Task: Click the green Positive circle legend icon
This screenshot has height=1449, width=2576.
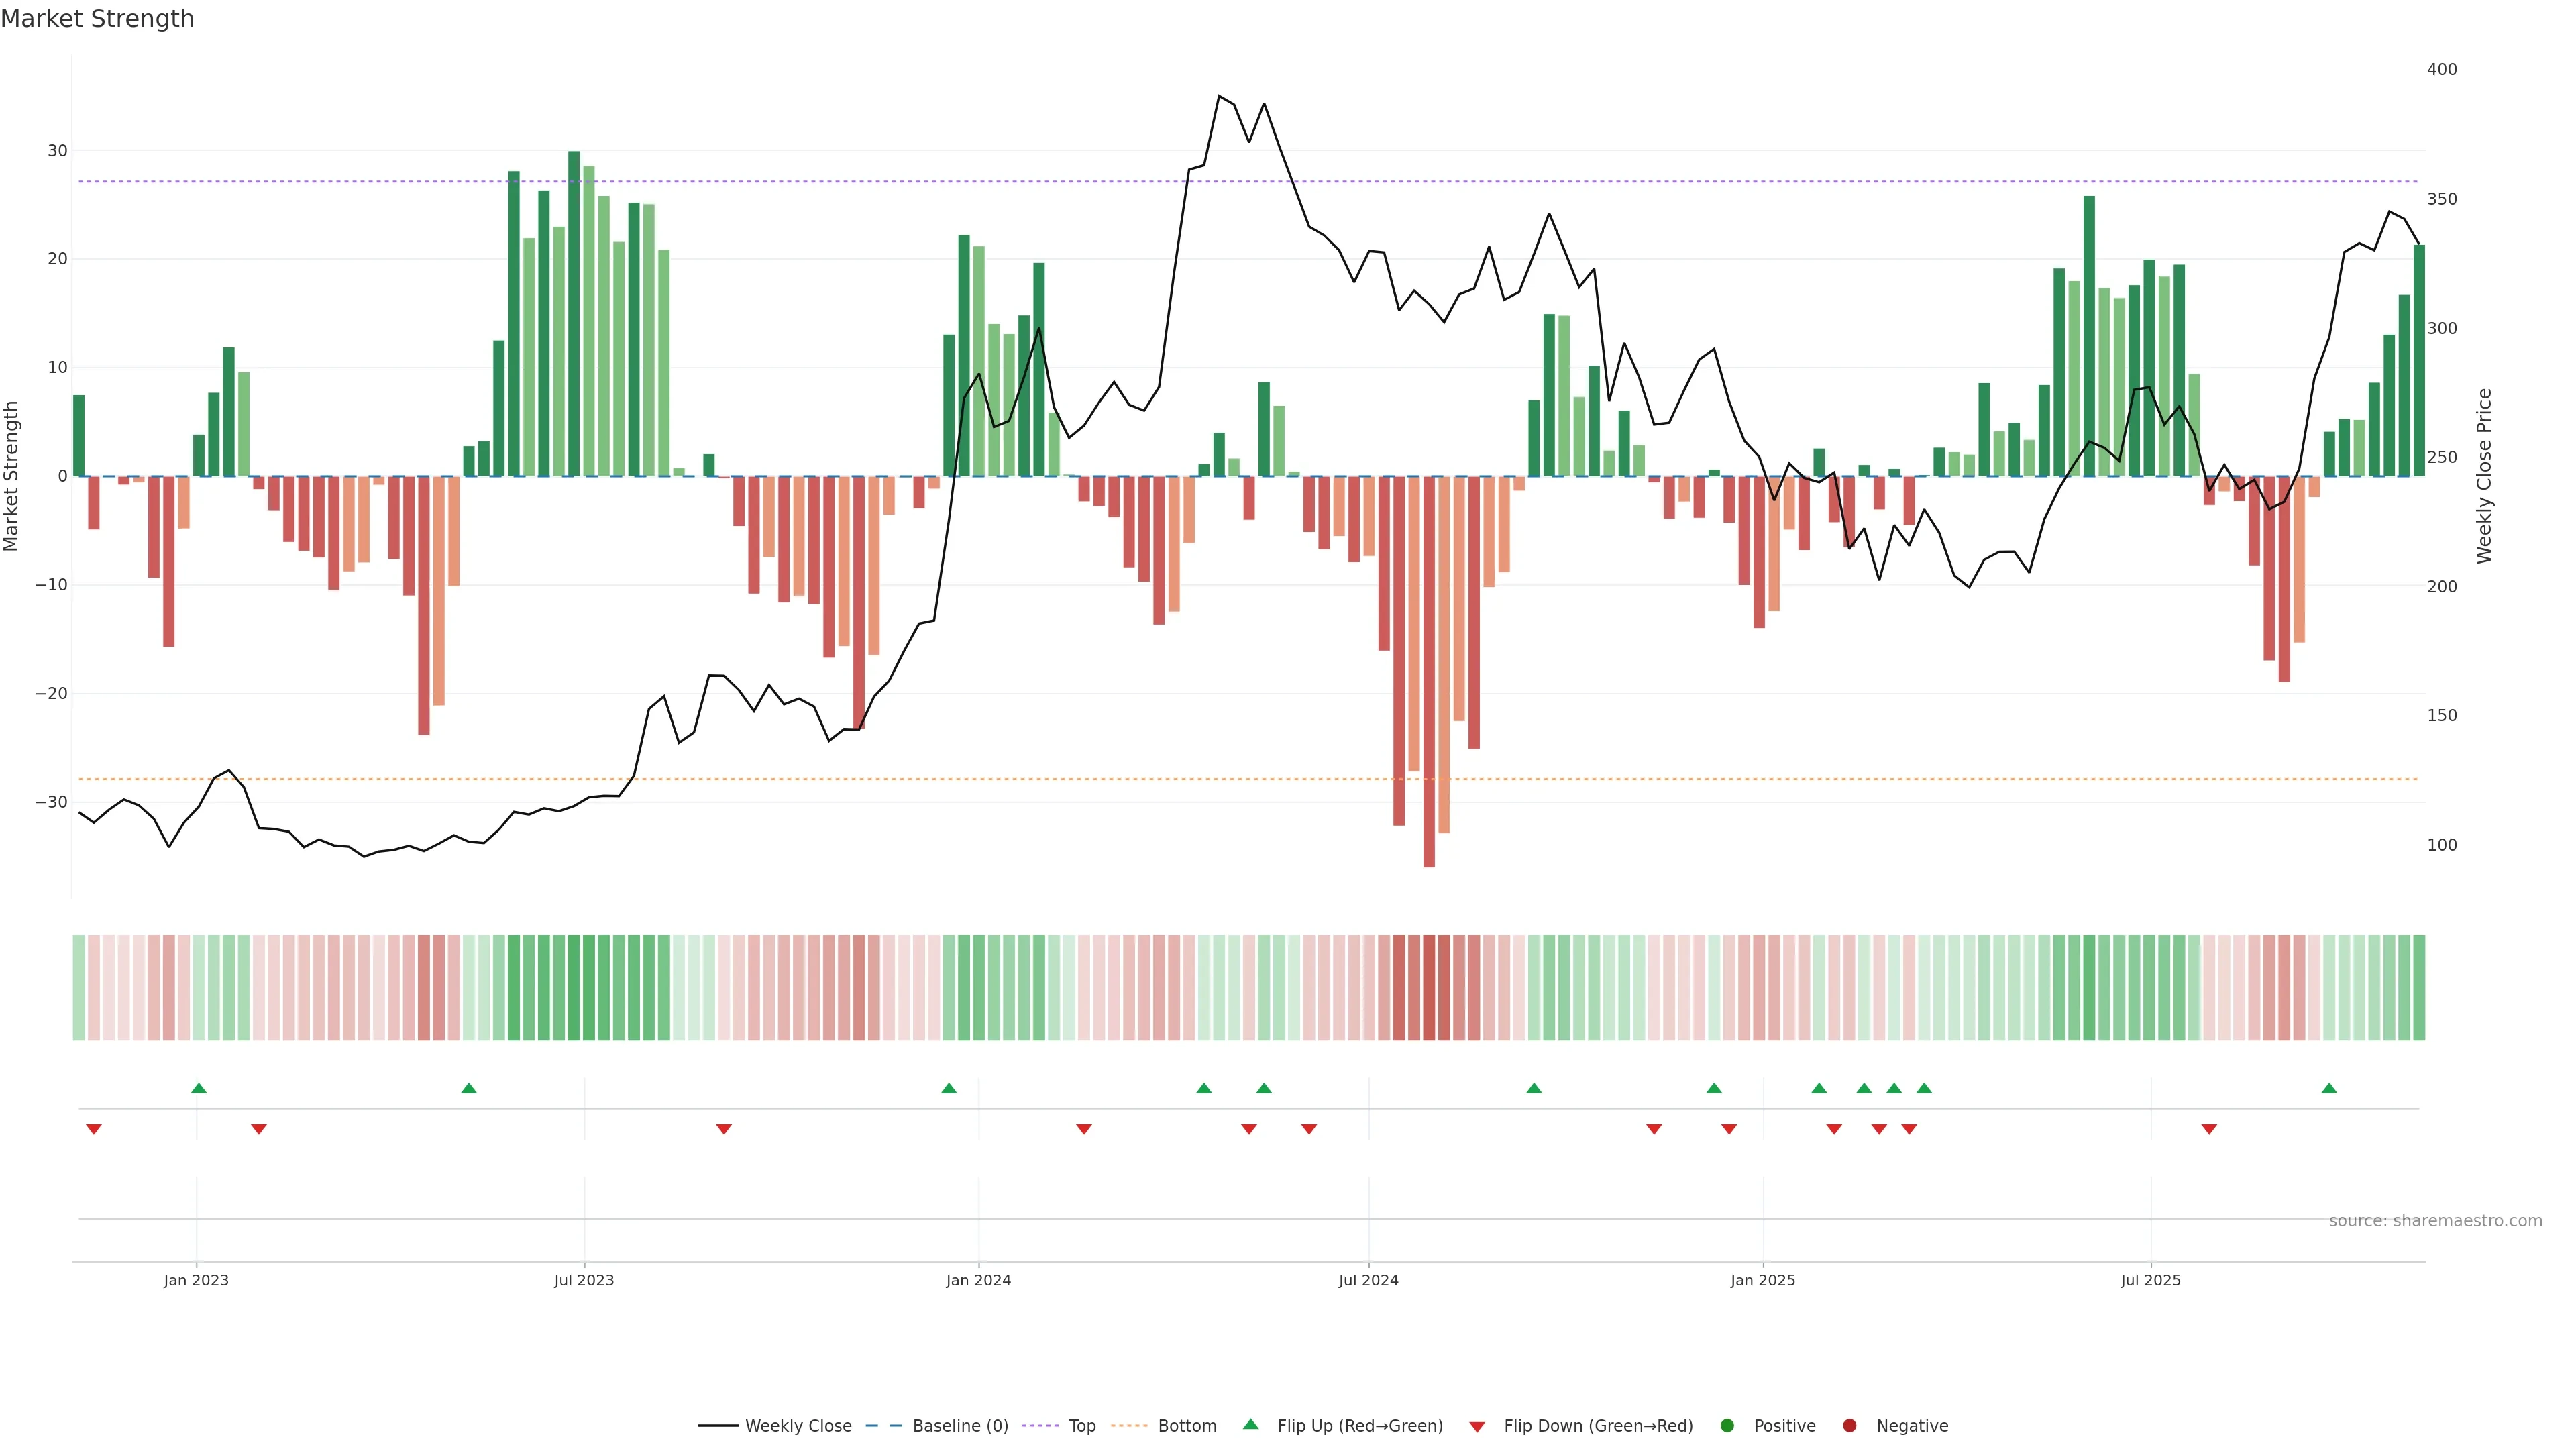Action: tap(1727, 1425)
